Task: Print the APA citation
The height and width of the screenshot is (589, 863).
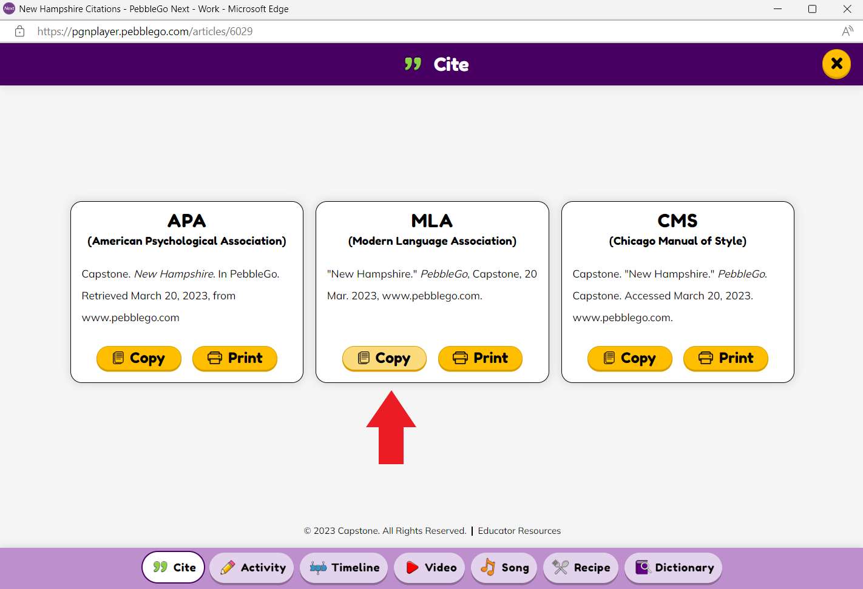Action: [235, 358]
